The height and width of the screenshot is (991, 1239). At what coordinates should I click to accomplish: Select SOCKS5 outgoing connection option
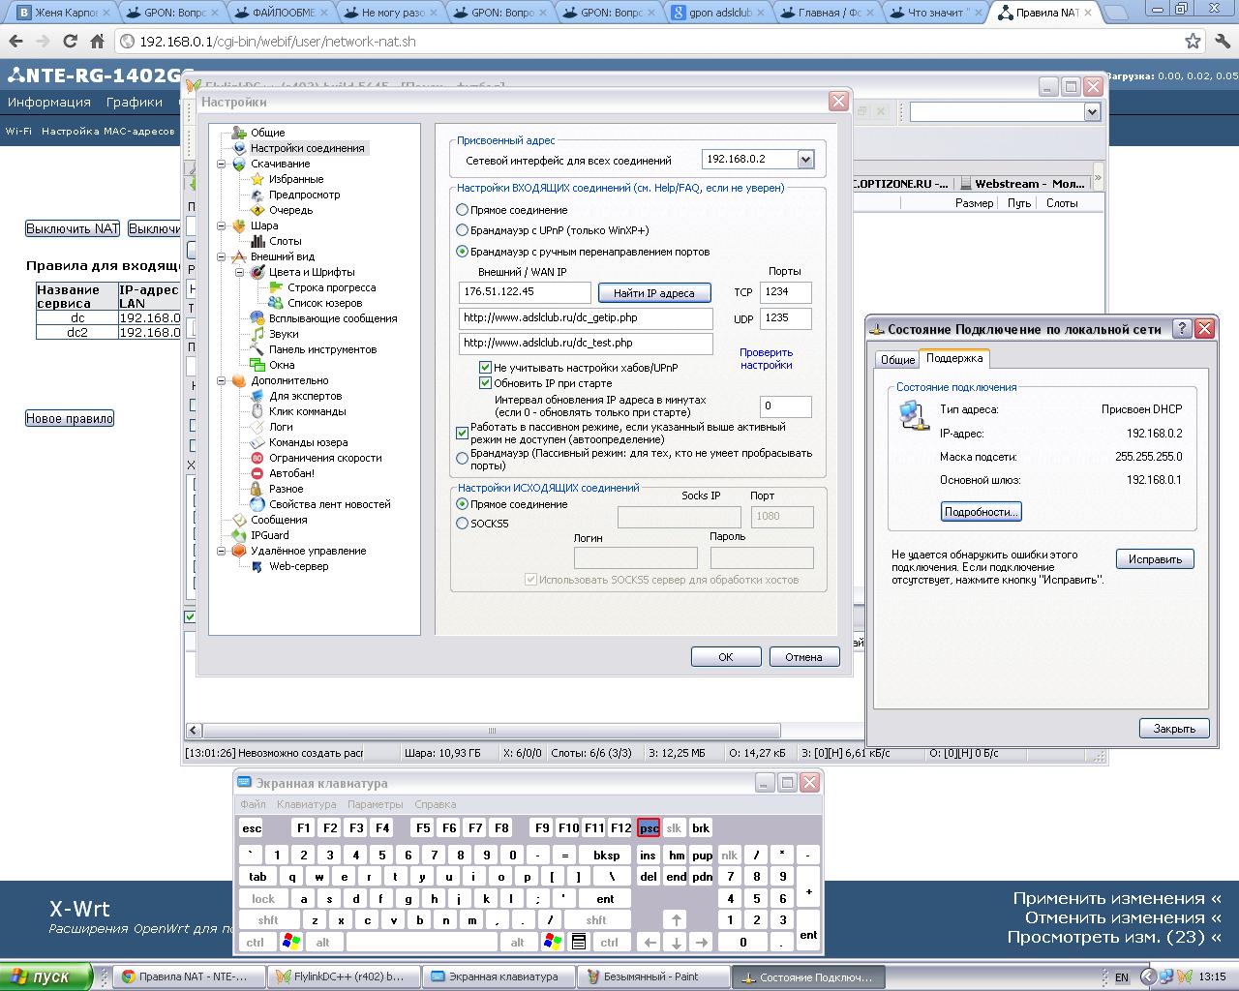463,524
